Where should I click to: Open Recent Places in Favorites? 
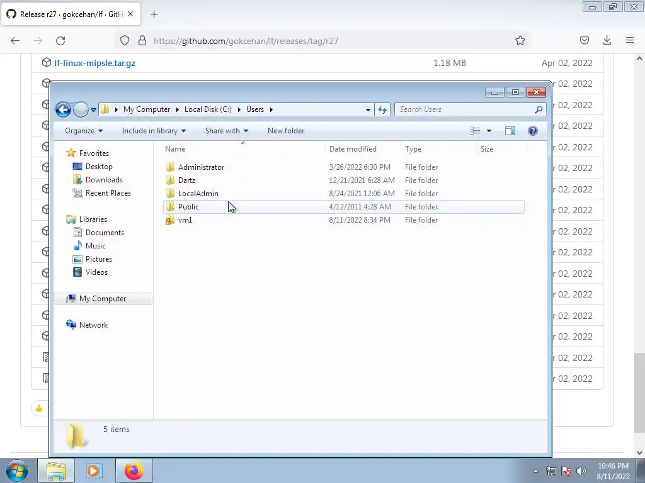tap(108, 193)
